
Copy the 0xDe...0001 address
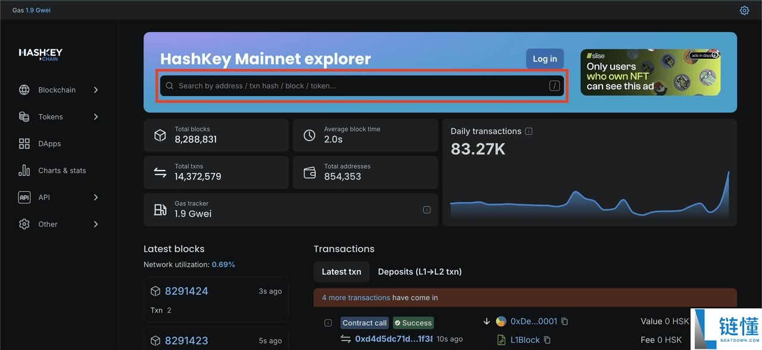[x=565, y=321]
